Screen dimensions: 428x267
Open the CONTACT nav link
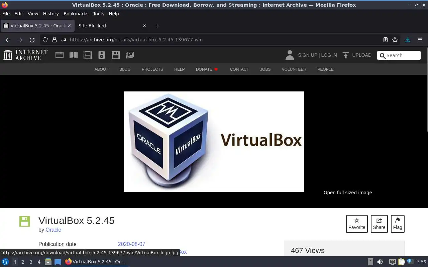click(239, 69)
